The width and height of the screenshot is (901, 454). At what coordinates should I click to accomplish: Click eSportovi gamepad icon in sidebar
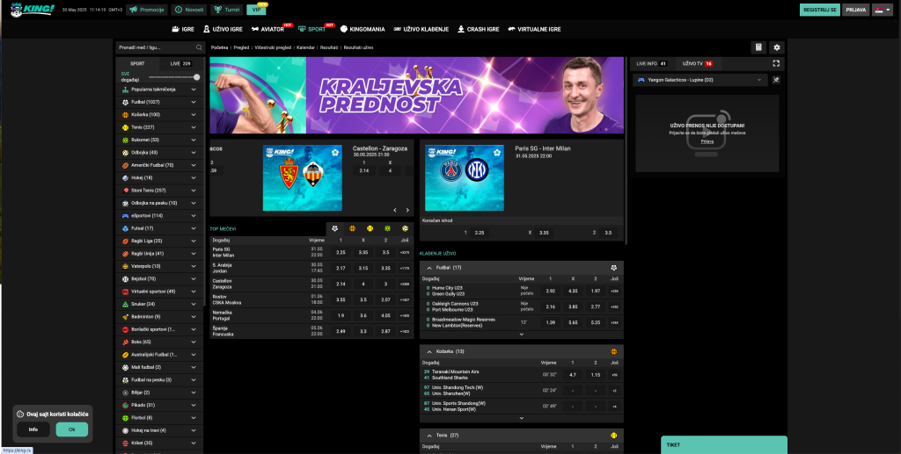[x=125, y=215]
